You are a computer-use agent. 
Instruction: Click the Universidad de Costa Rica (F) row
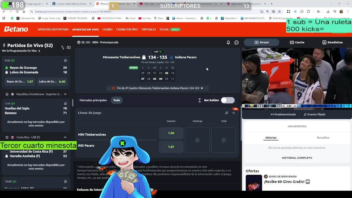[x=36, y=152]
